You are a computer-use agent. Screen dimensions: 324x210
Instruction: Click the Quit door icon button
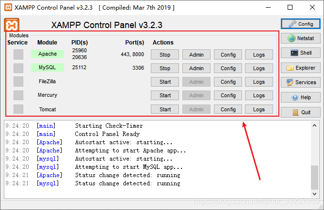[300, 112]
